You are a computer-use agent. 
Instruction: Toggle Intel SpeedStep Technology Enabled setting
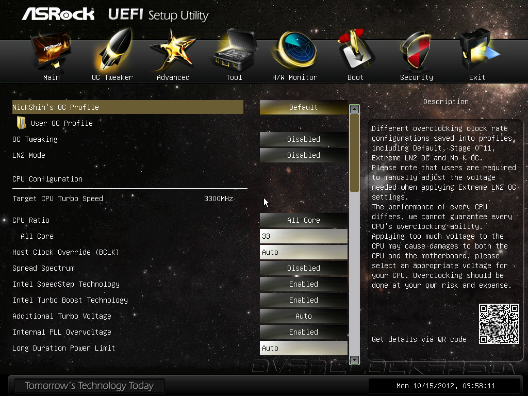pos(303,284)
